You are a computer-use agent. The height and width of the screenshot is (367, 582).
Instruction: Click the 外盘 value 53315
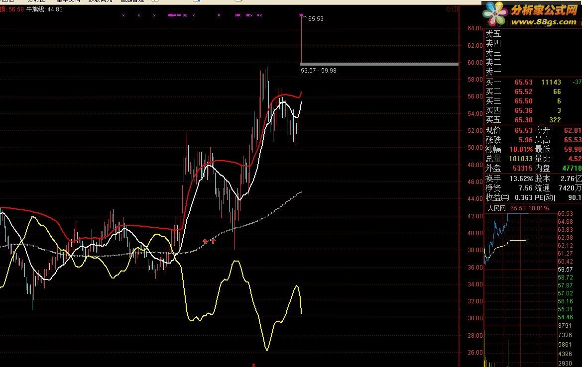click(523, 168)
